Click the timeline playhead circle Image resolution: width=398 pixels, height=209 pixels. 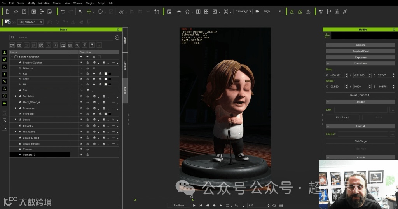click(192, 197)
